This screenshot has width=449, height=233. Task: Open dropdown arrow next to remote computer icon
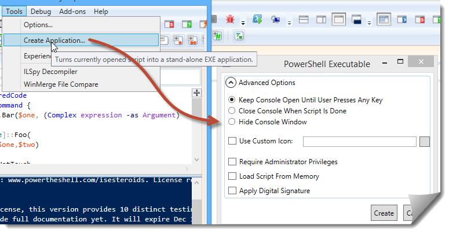(288, 22)
